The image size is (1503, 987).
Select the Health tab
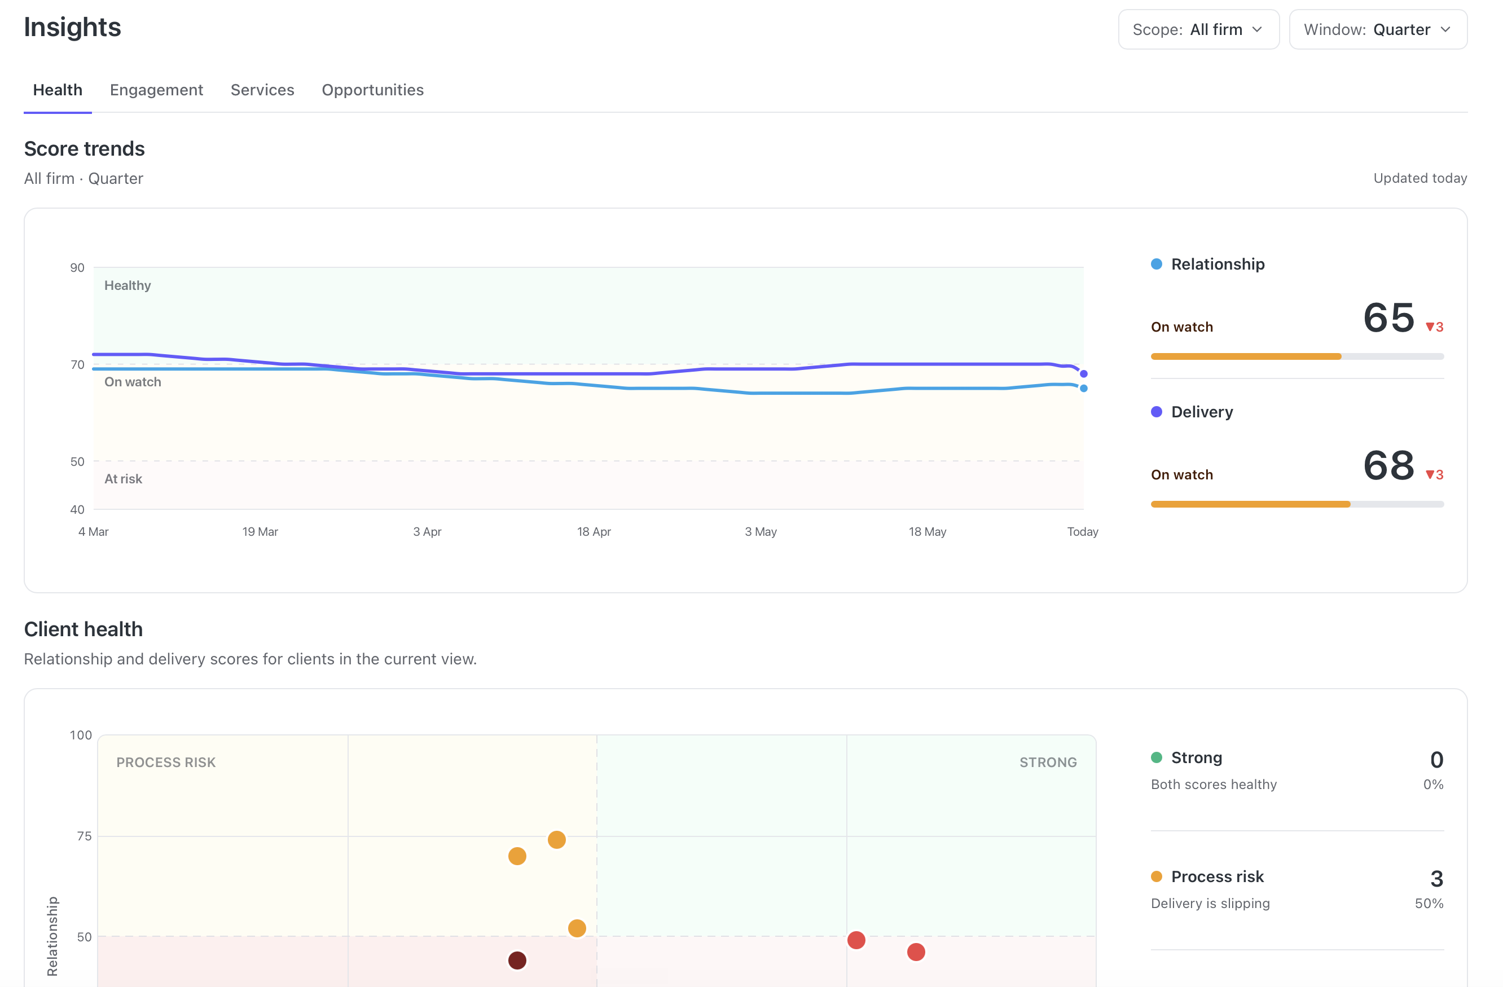pos(58,90)
